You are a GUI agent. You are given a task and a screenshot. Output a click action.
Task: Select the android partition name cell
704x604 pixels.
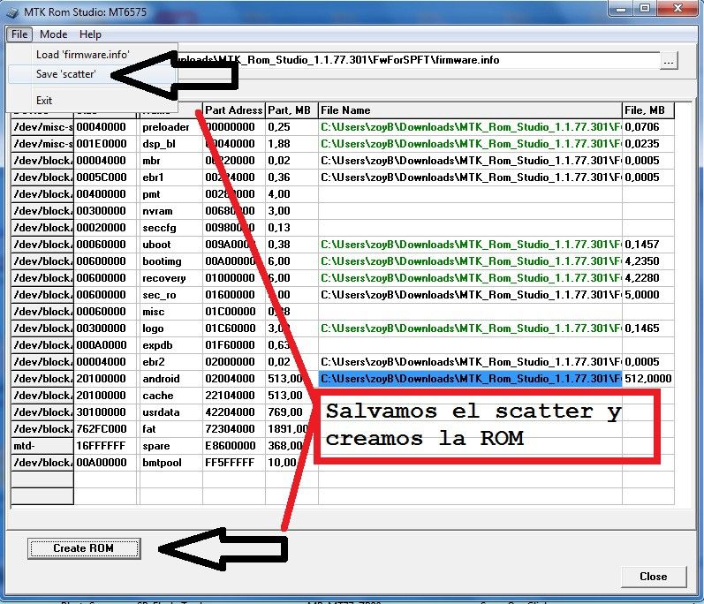pyautogui.click(x=170, y=379)
